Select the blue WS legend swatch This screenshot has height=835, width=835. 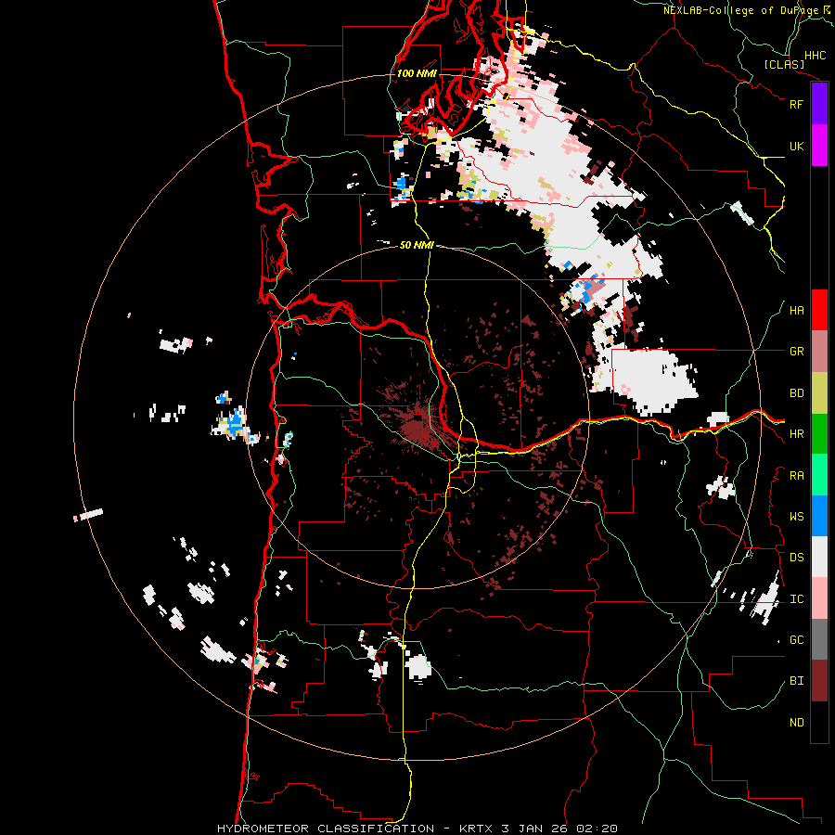pos(819,516)
